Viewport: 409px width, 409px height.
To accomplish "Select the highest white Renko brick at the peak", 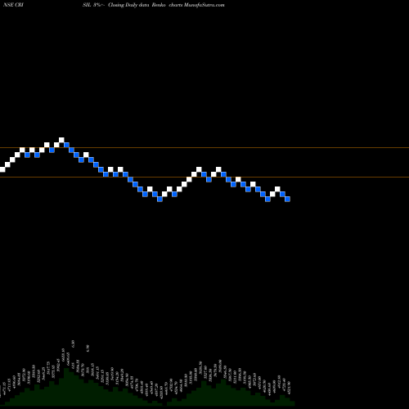I will point(61,140).
